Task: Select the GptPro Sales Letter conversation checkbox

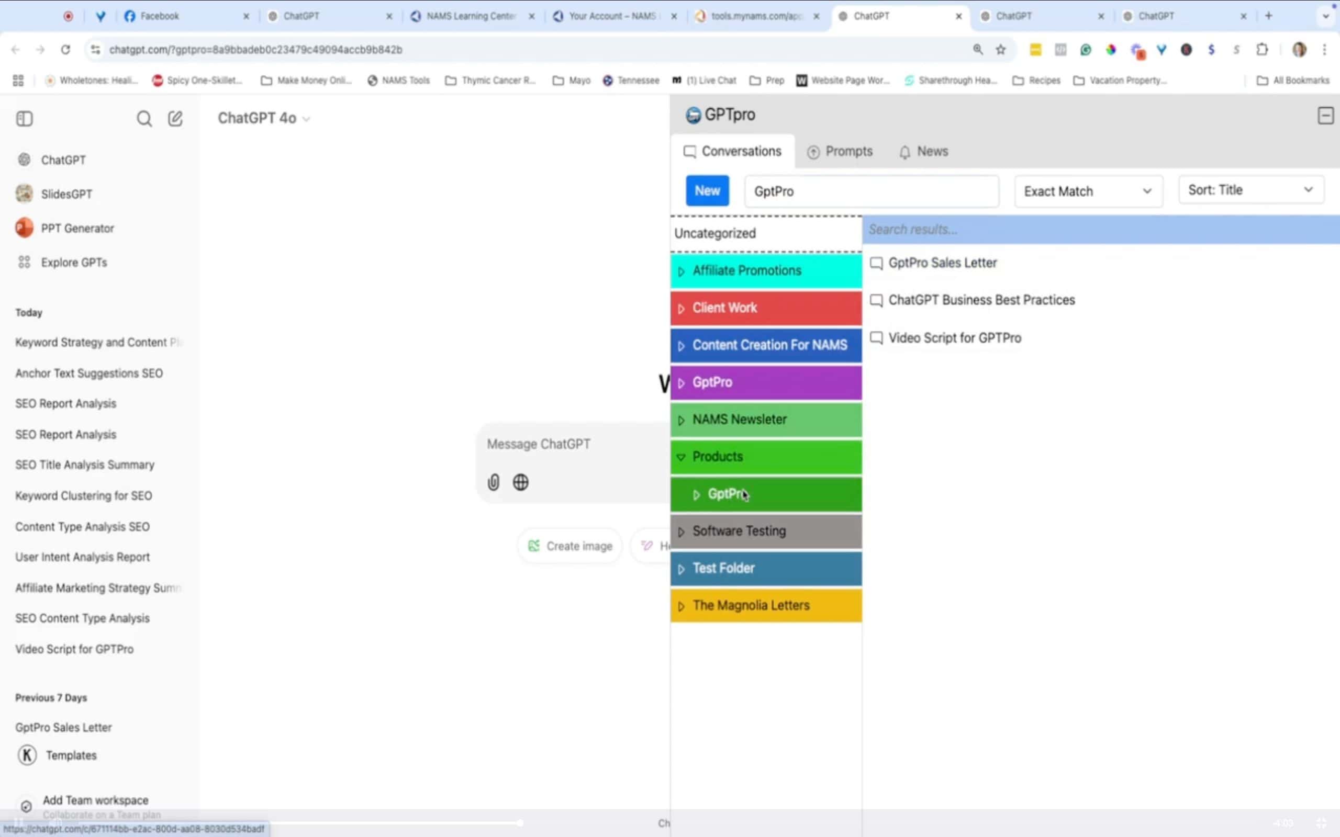Action: [876, 263]
